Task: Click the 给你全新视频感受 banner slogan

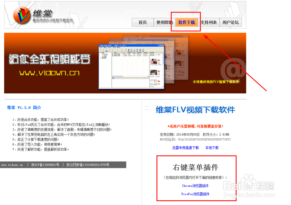Action: [49, 59]
